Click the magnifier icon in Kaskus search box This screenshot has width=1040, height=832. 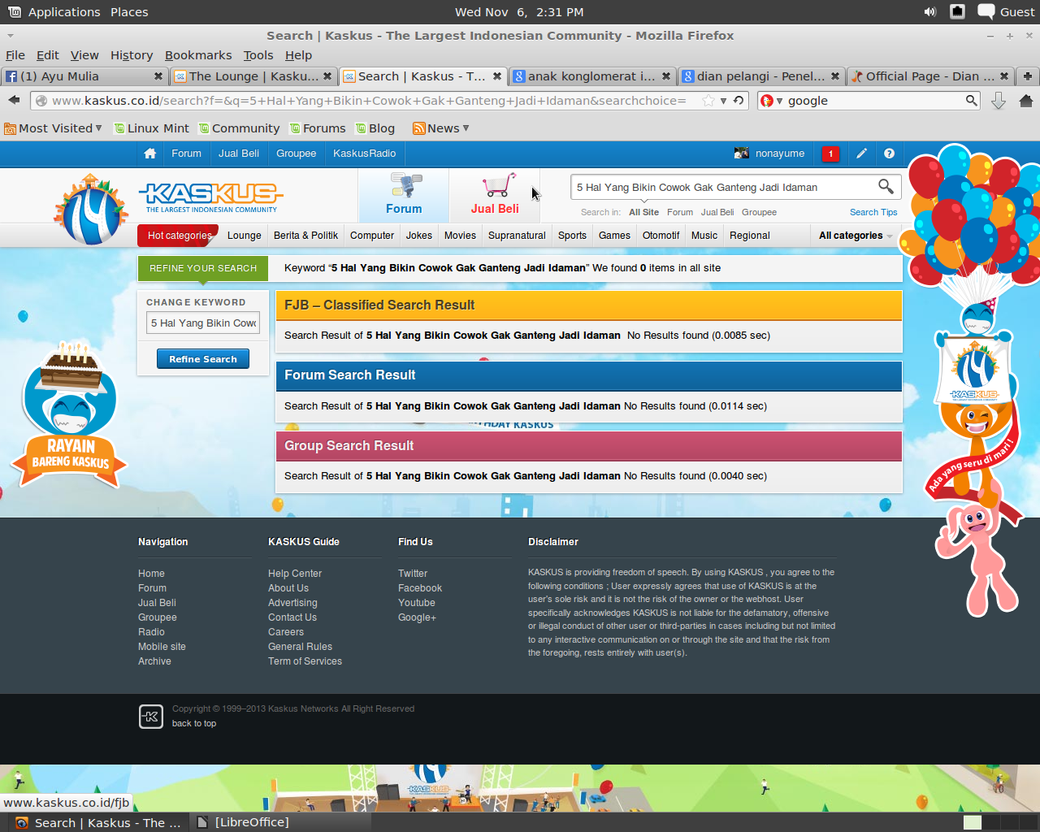(x=886, y=187)
